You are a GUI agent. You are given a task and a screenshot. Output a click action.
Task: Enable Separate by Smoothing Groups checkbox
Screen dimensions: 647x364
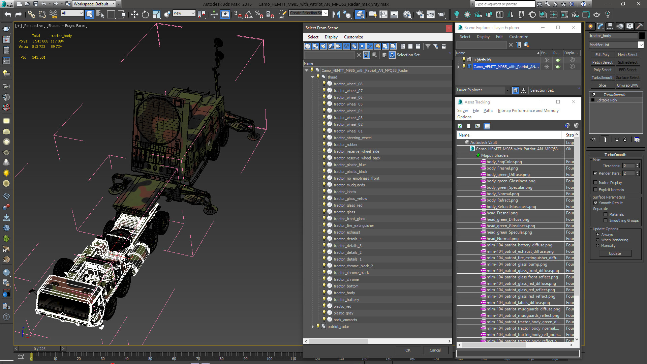pyautogui.click(x=606, y=220)
